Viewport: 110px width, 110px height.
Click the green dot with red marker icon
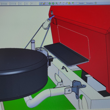[x=73, y=4]
